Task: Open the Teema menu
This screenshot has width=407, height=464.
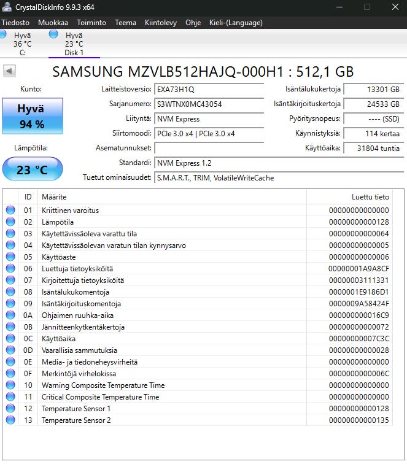Action: pyautogui.click(x=125, y=23)
